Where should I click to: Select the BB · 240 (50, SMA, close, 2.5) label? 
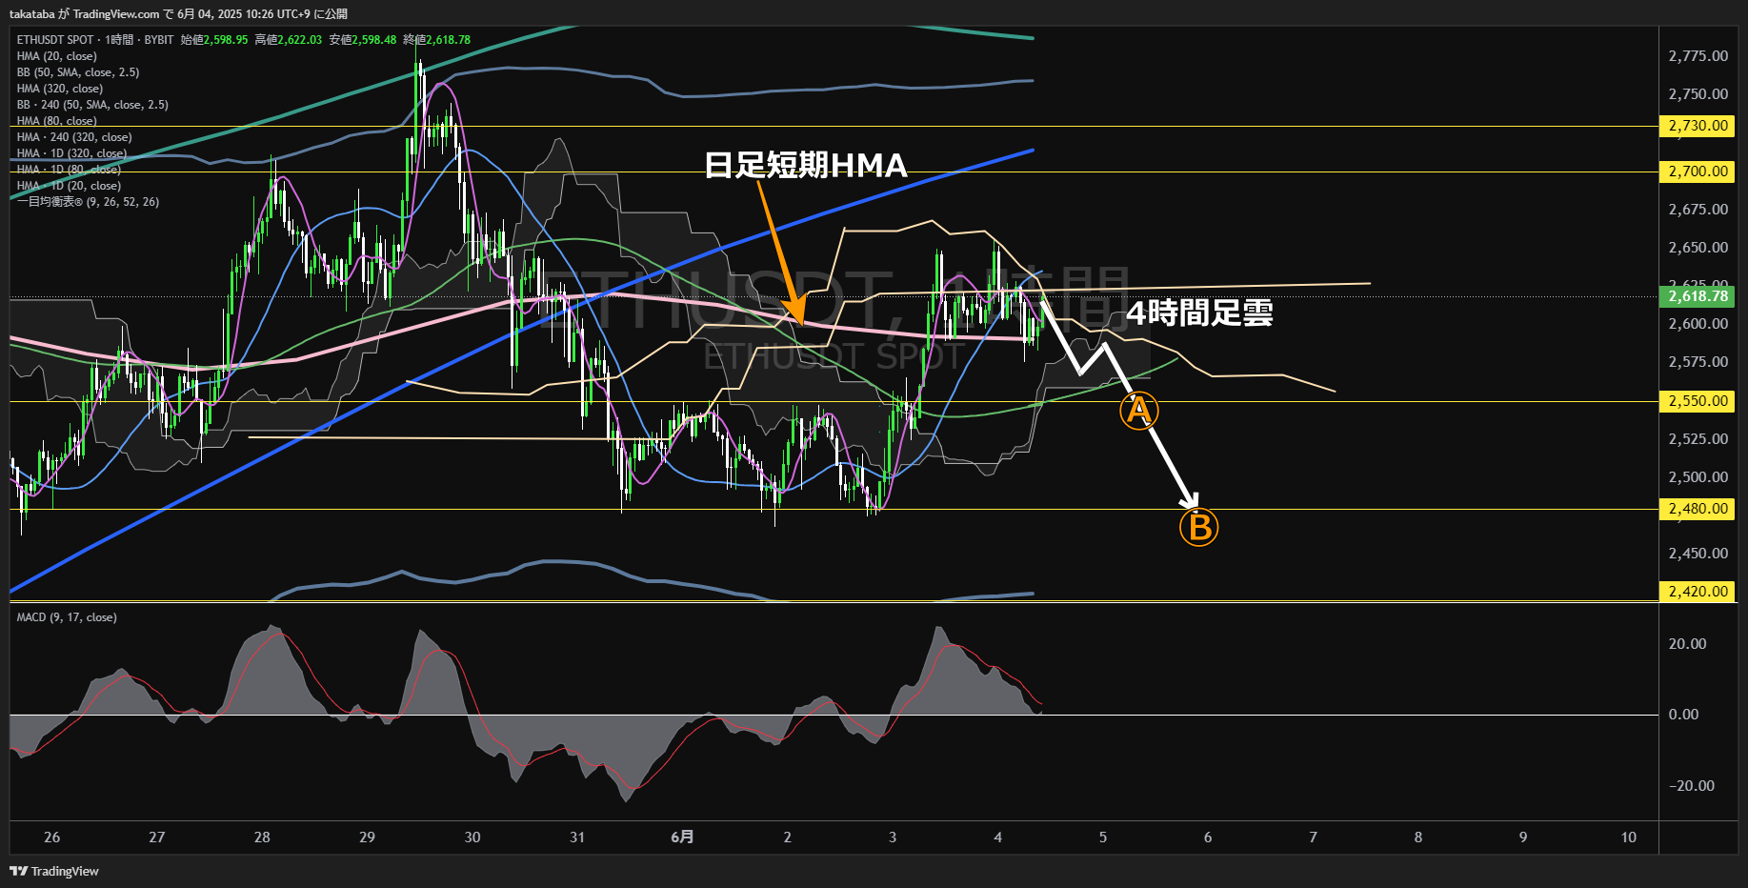[x=92, y=105]
